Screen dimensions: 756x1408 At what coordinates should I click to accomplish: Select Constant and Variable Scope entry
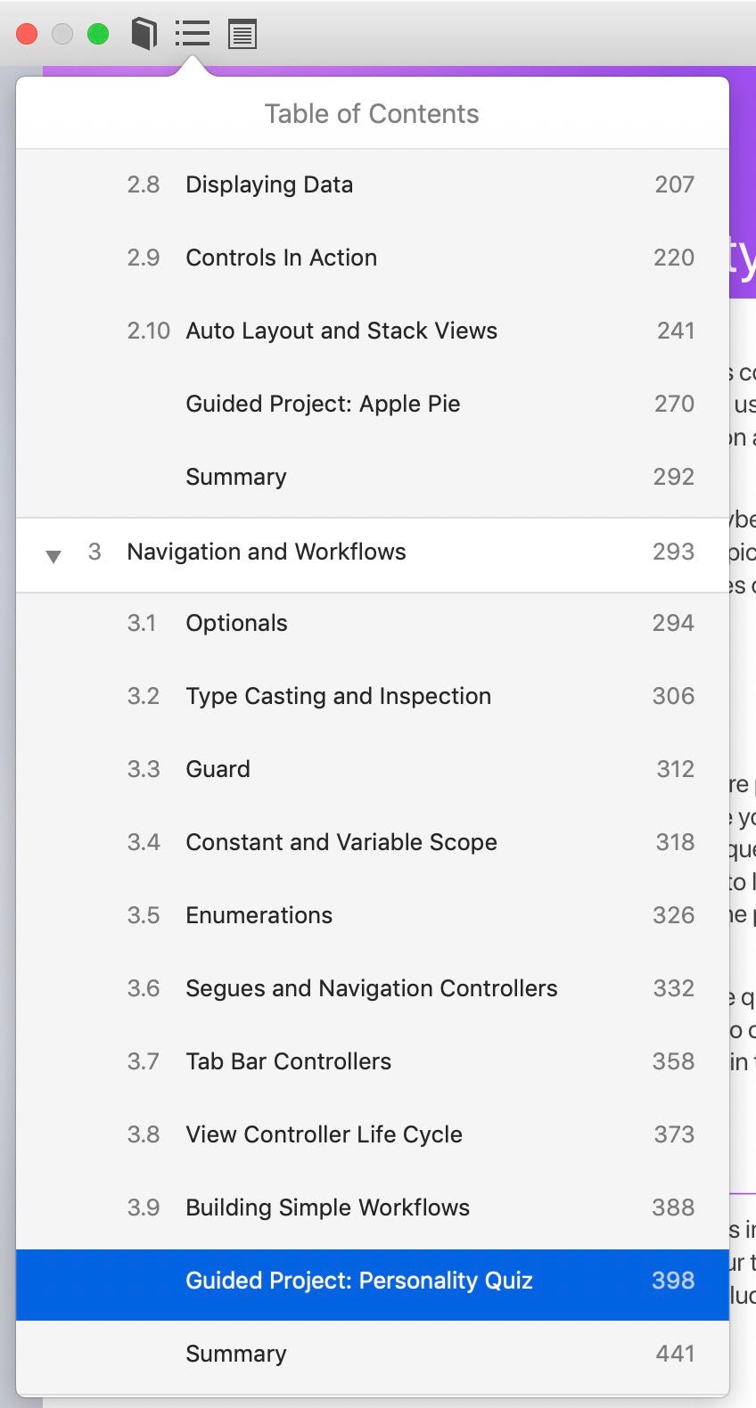[373, 842]
